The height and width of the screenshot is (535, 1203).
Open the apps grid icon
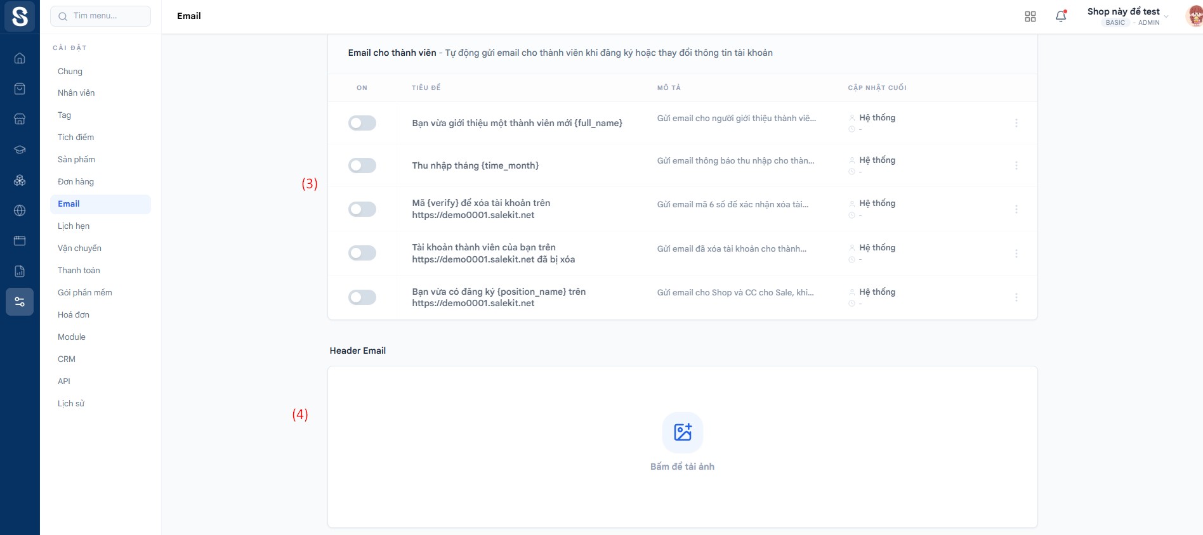coord(1030,16)
